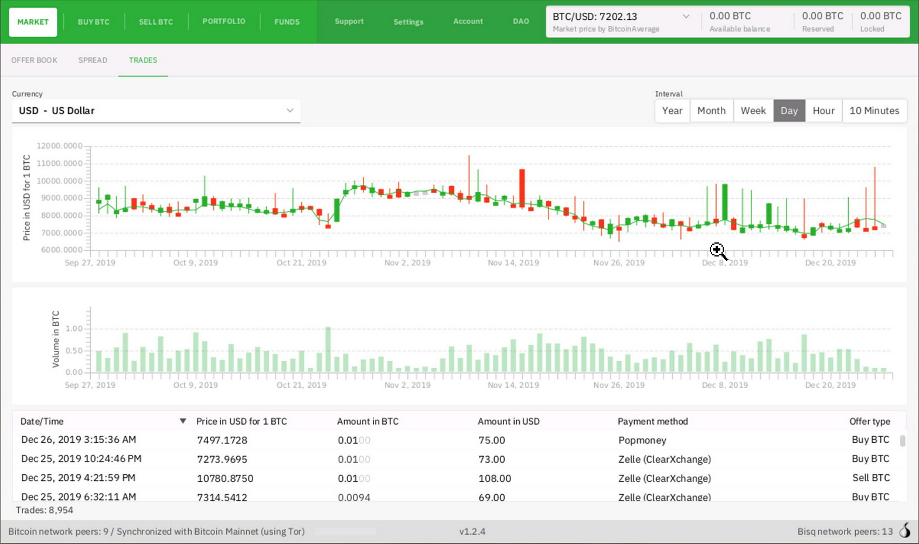Screen dimensions: 919x544
Task: Switch to the SPREAD tab
Action: [93, 60]
